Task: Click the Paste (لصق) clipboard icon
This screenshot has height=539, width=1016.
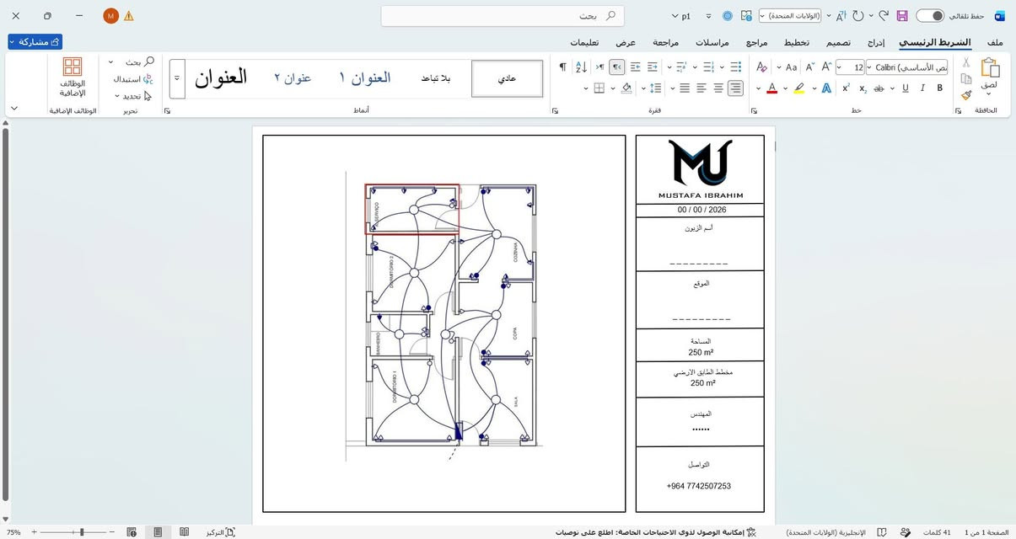Action: tap(990, 68)
